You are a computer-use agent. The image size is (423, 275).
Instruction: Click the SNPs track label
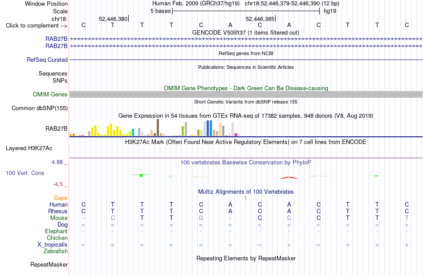coord(60,80)
